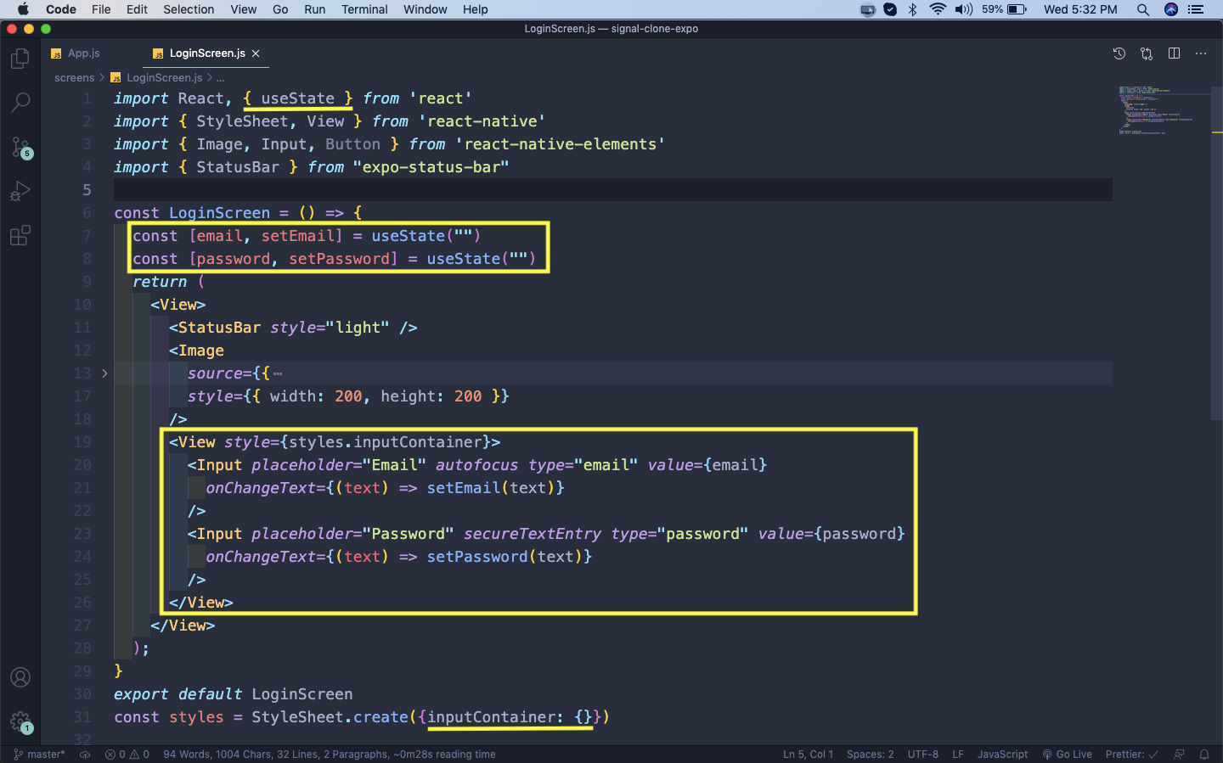Open the Search view in activity bar
The width and height of the screenshot is (1223, 763).
(x=20, y=103)
